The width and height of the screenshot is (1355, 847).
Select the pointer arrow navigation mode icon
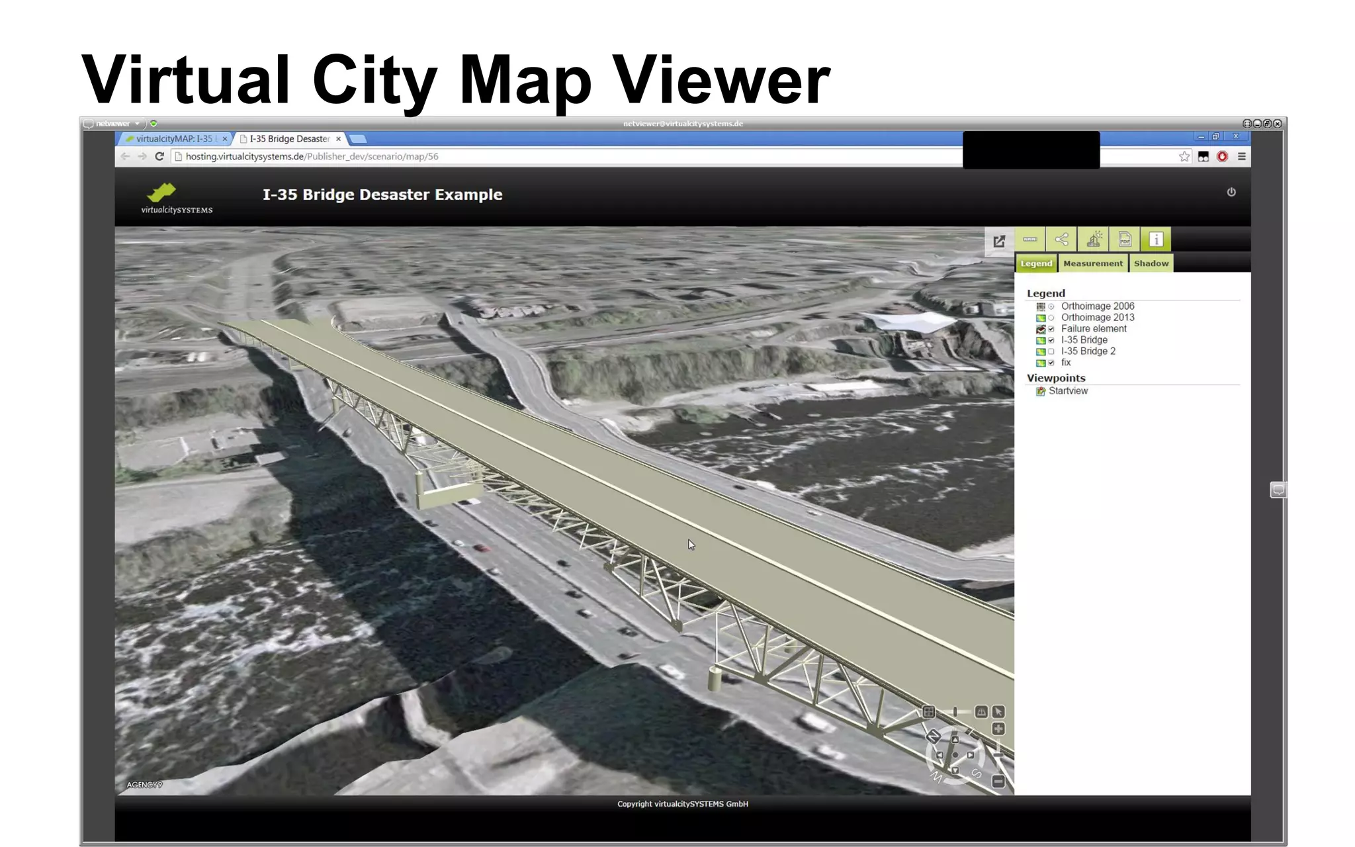click(998, 712)
